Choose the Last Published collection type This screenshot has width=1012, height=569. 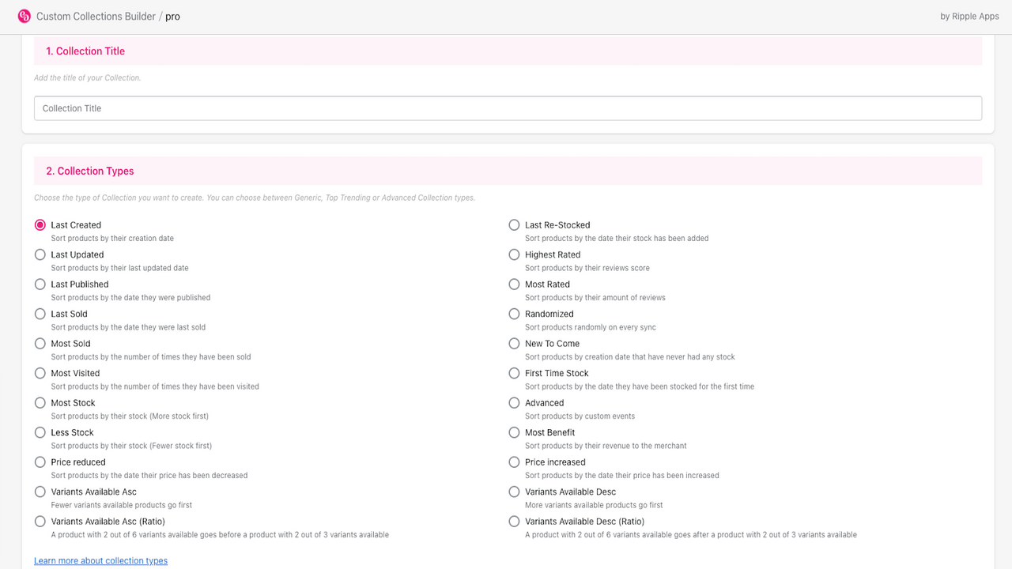coord(40,284)
